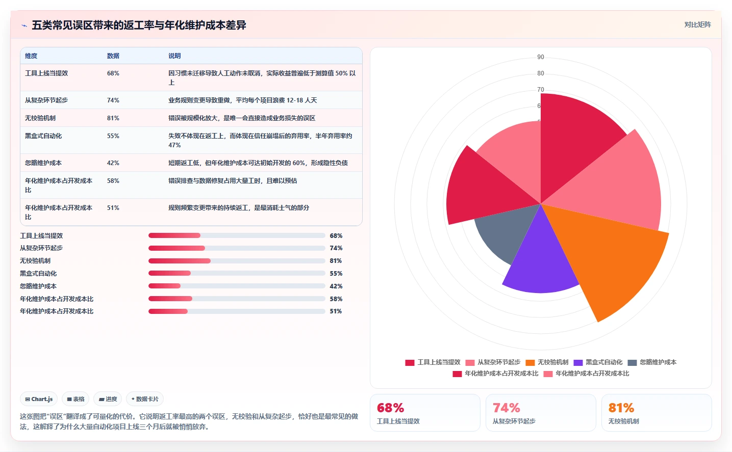Screen dimensions: 732x452
Task: Click the 进度 tag chip
Action: [x=108, y=399]
